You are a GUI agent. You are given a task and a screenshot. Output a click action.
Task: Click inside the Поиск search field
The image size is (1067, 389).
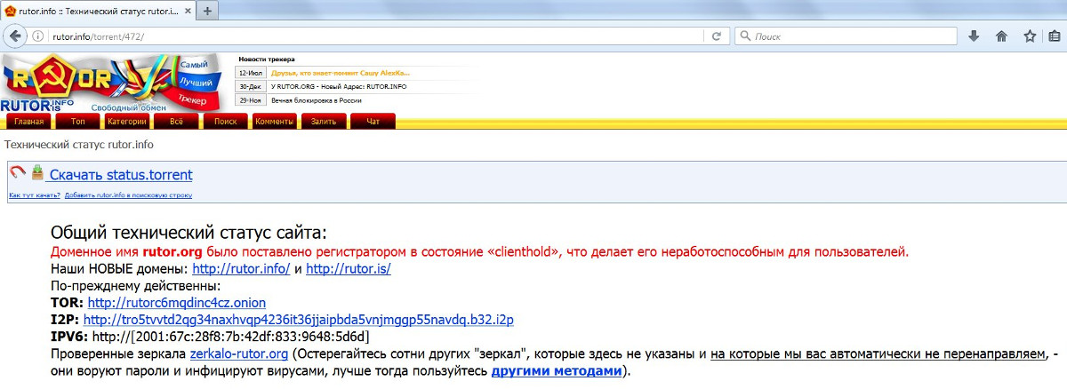click(845, 36)
